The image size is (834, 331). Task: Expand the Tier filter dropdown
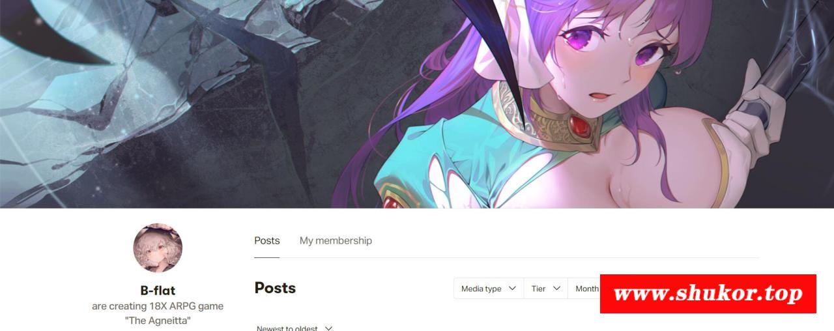point(545,289)
